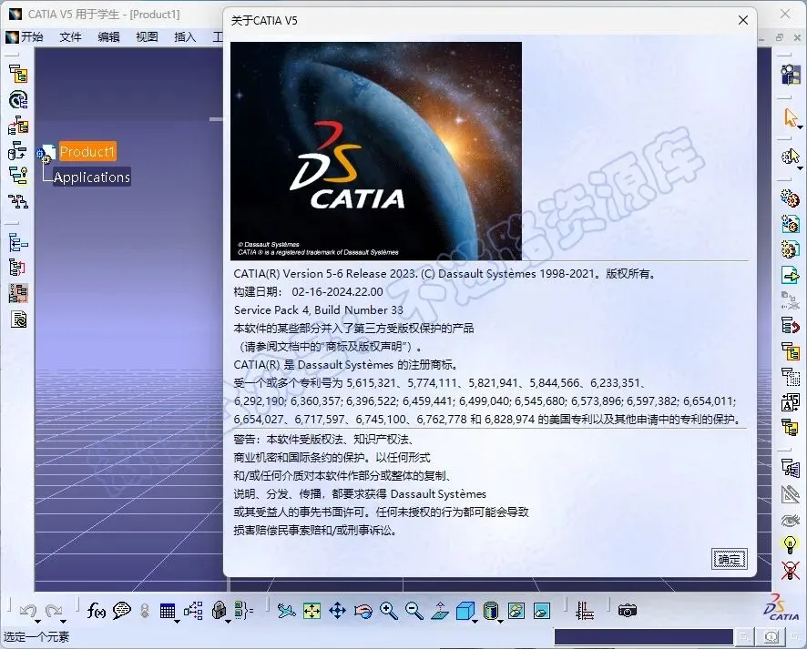Open dropdown arrow beside orange Select arrow
This screenshot has width=807, height=649.
pos(800,127)
